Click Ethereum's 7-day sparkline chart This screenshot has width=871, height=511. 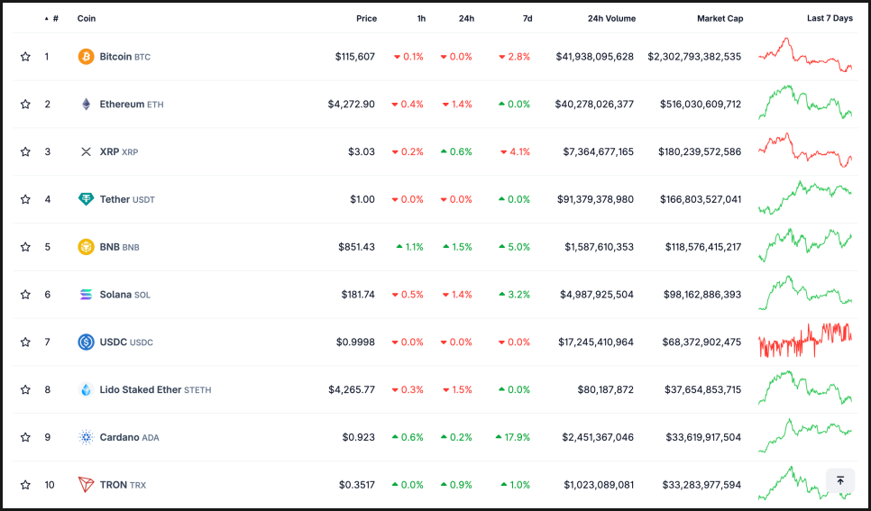point(805,103)
